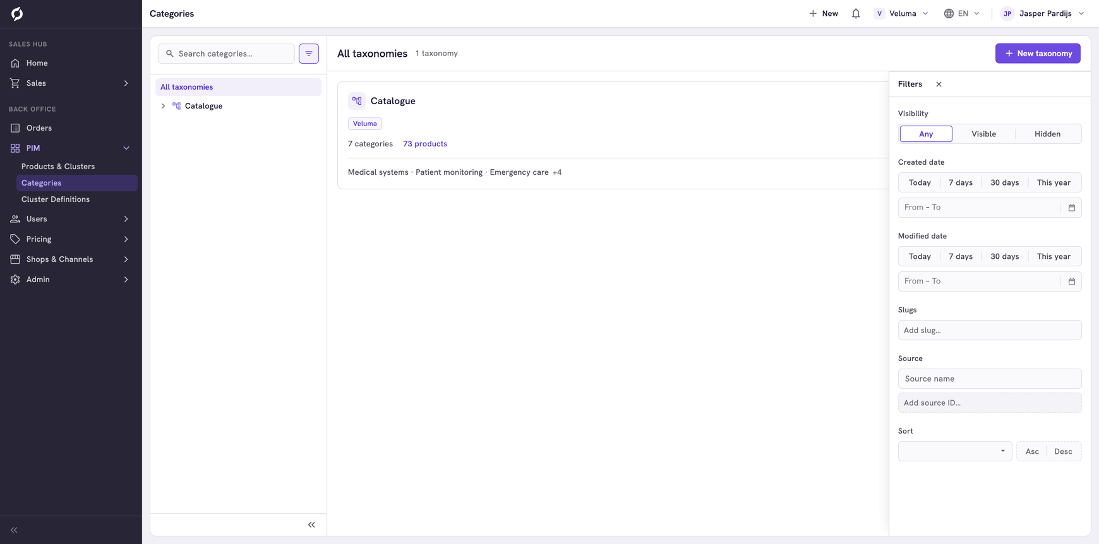
Task: Click the +4 more categories indicator
Action: point(557,172)
